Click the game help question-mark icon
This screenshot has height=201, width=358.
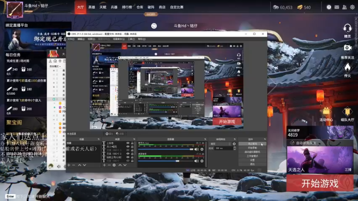point(329,7)
